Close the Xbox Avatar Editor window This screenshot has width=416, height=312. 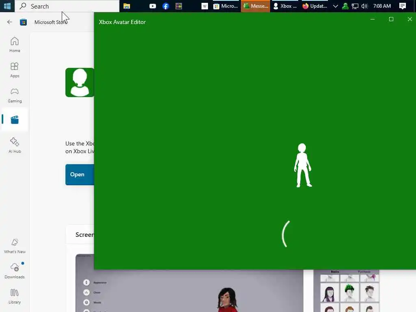pos(409,19)
